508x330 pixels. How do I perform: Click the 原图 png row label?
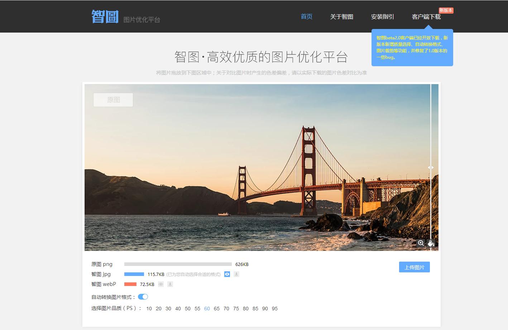click(102, 264)
